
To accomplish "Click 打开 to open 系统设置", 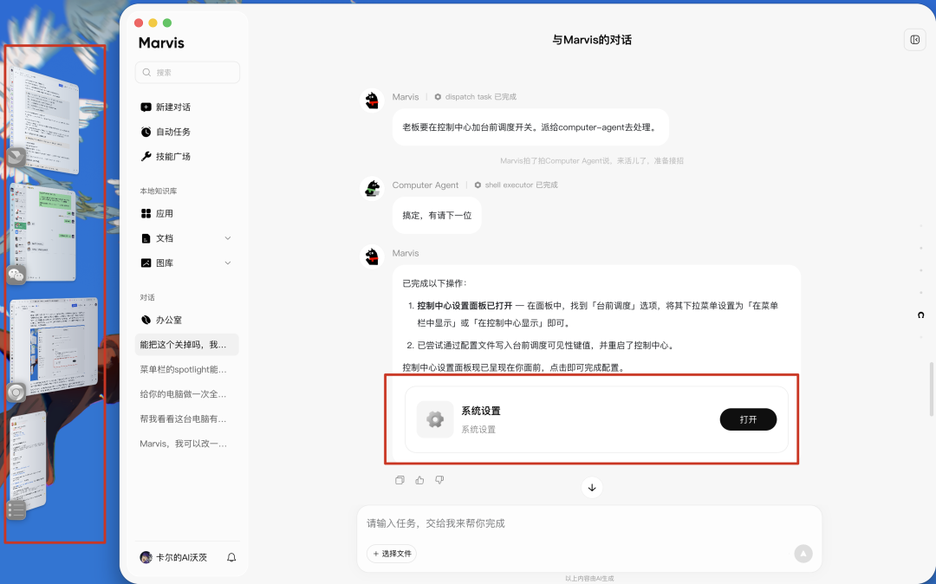I will point(748,419).
